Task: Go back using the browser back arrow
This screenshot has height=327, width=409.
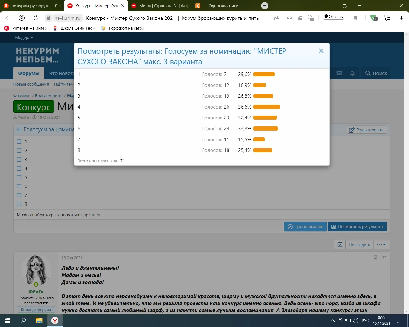Action: [x=8, y=18]
